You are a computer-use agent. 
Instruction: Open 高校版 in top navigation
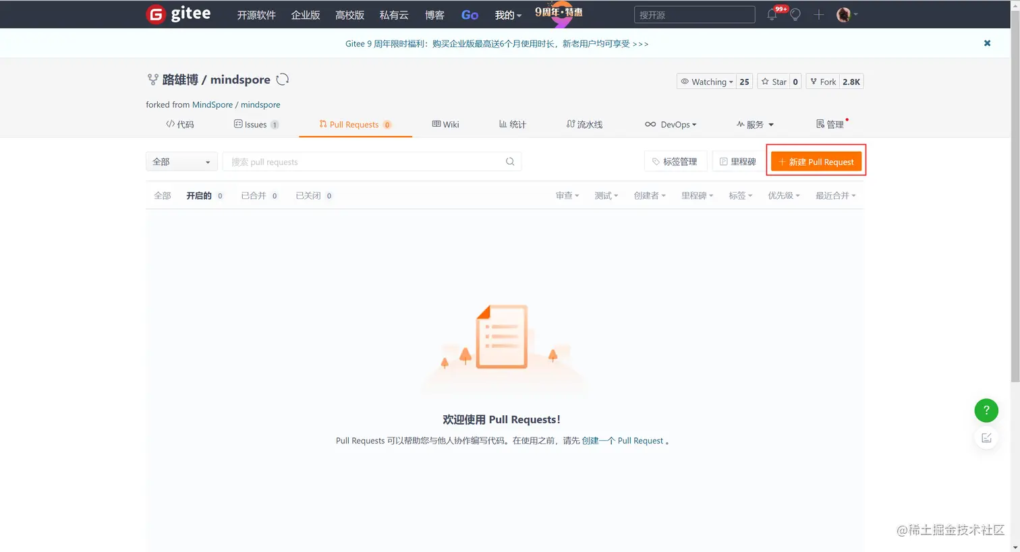click(x=349, y=15)
